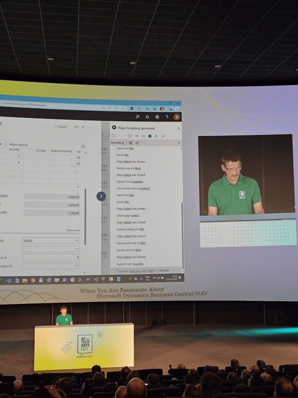The height and width of the screenshot is (398, 298).
Task: Click the share icon beside Recording
Action: (137, 143)
